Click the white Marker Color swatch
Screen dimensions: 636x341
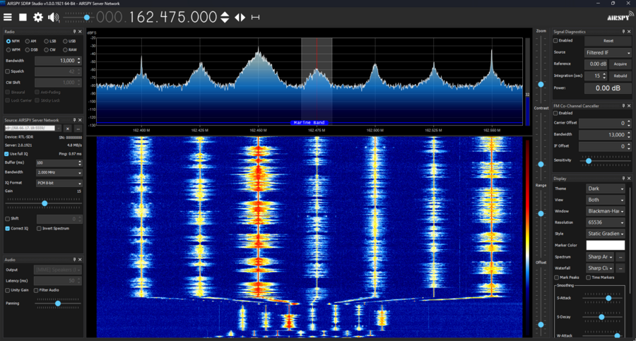pos(605,245)
